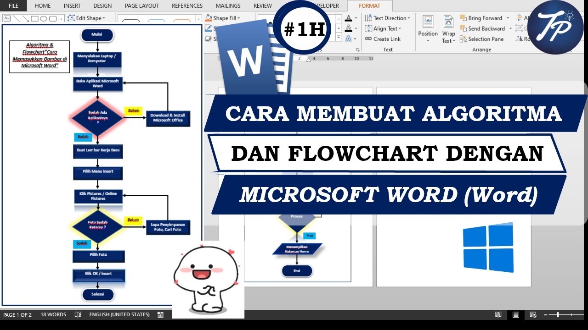
Task: Click the Text Fill letter A icon
Action: [348, 18]
